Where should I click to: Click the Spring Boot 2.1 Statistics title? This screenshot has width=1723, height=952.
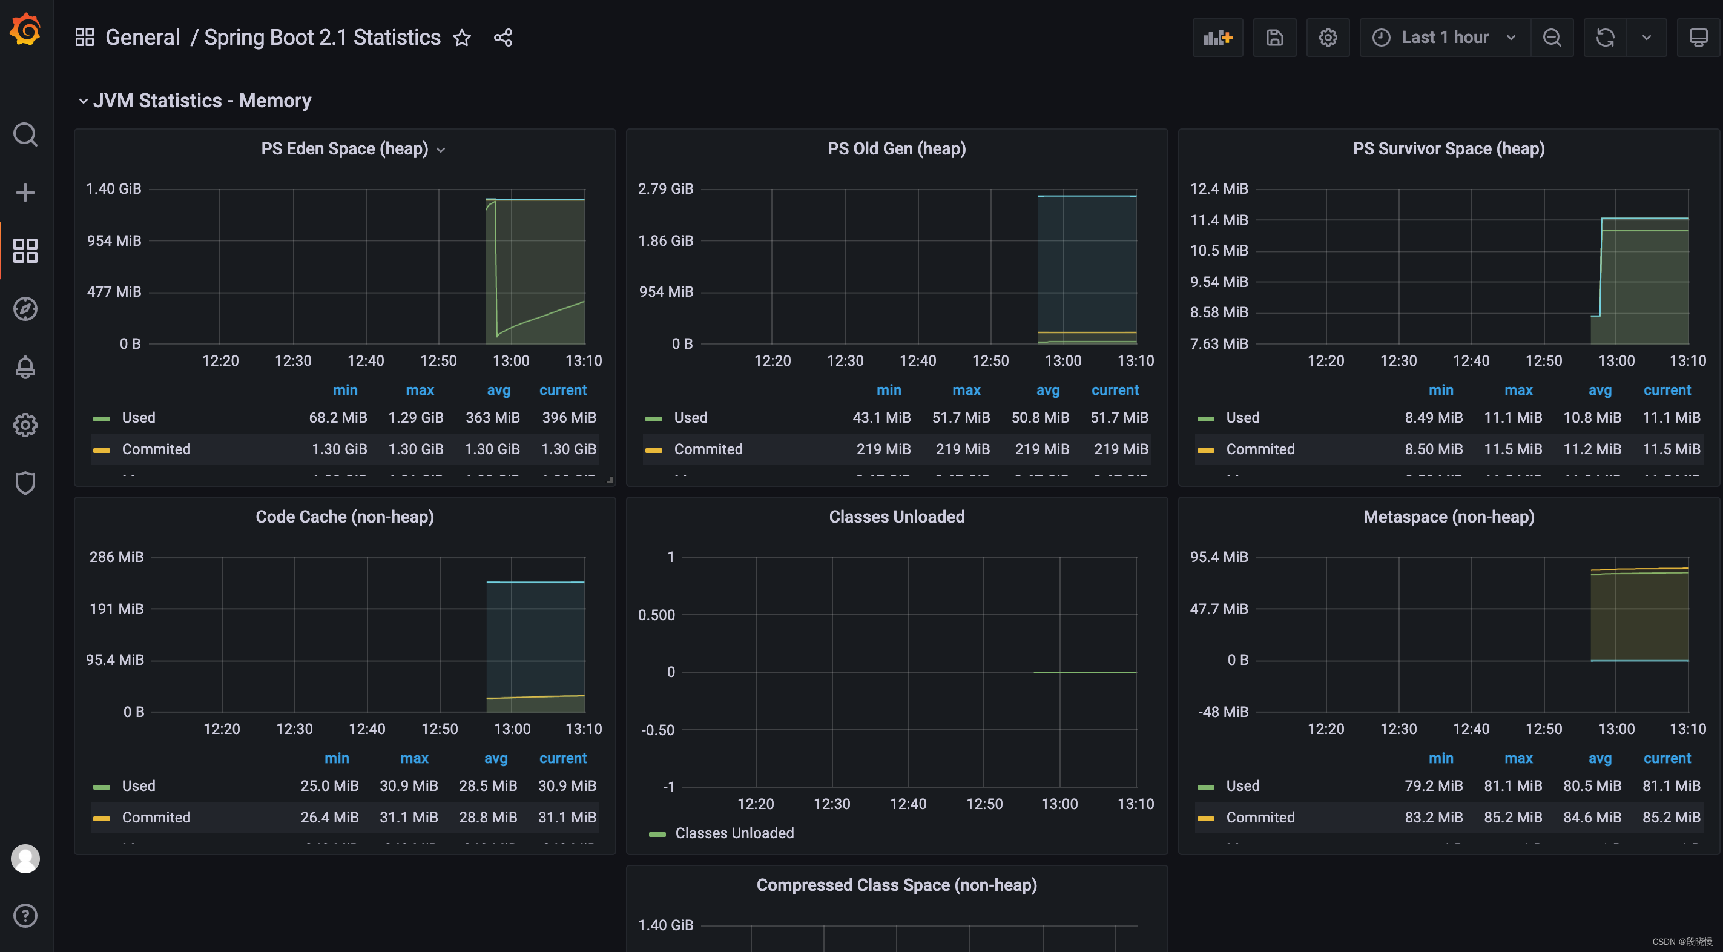click(x=323, y=38)
